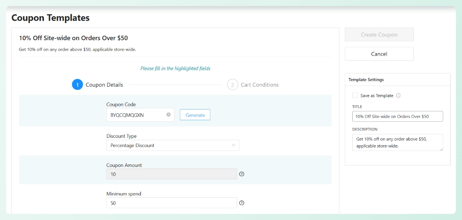Click the description textarea resize handle
The height and width of the screenshot is (220, 462).
441,149
